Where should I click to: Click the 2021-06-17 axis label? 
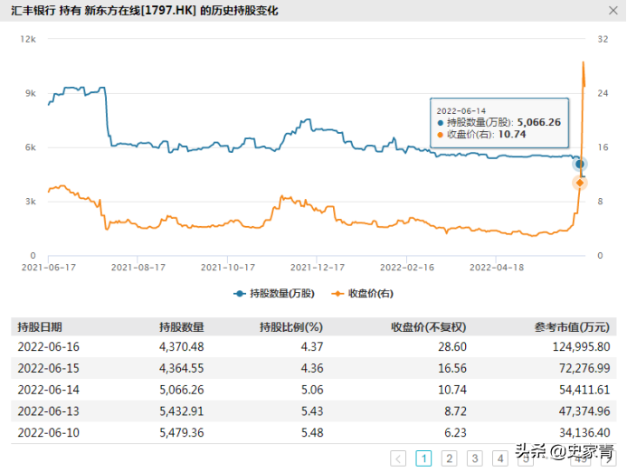(x=48, y=268)
